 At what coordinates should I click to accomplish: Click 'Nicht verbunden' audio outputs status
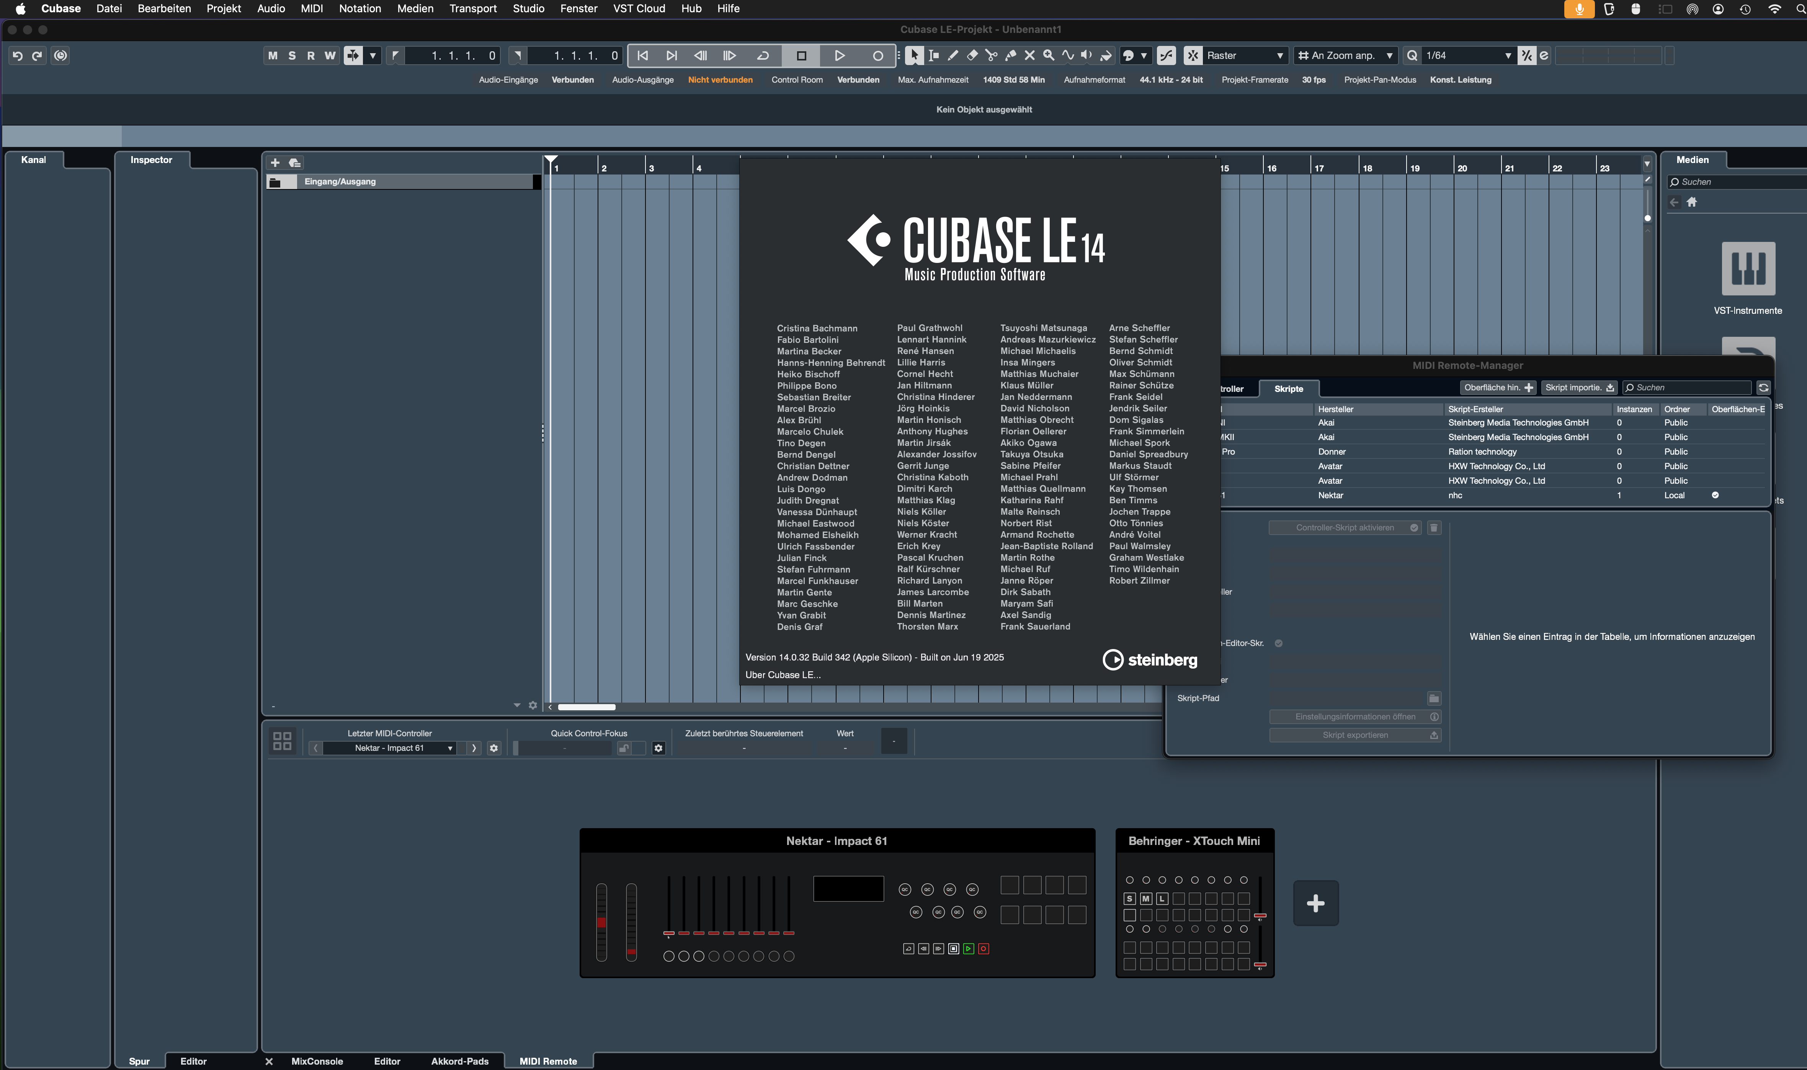[x=720, y=80]
